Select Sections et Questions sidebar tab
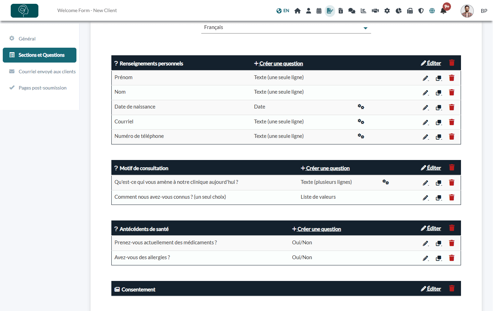This screenshot has width=498, height=311. tap(39, 55)
